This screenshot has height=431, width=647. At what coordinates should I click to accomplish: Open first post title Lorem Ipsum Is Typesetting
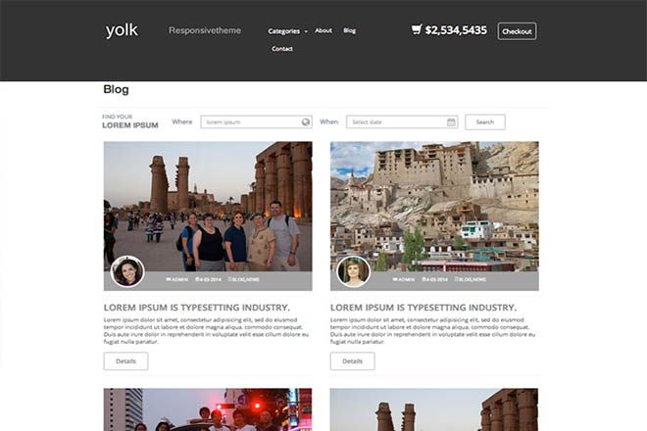pos(197,308)
